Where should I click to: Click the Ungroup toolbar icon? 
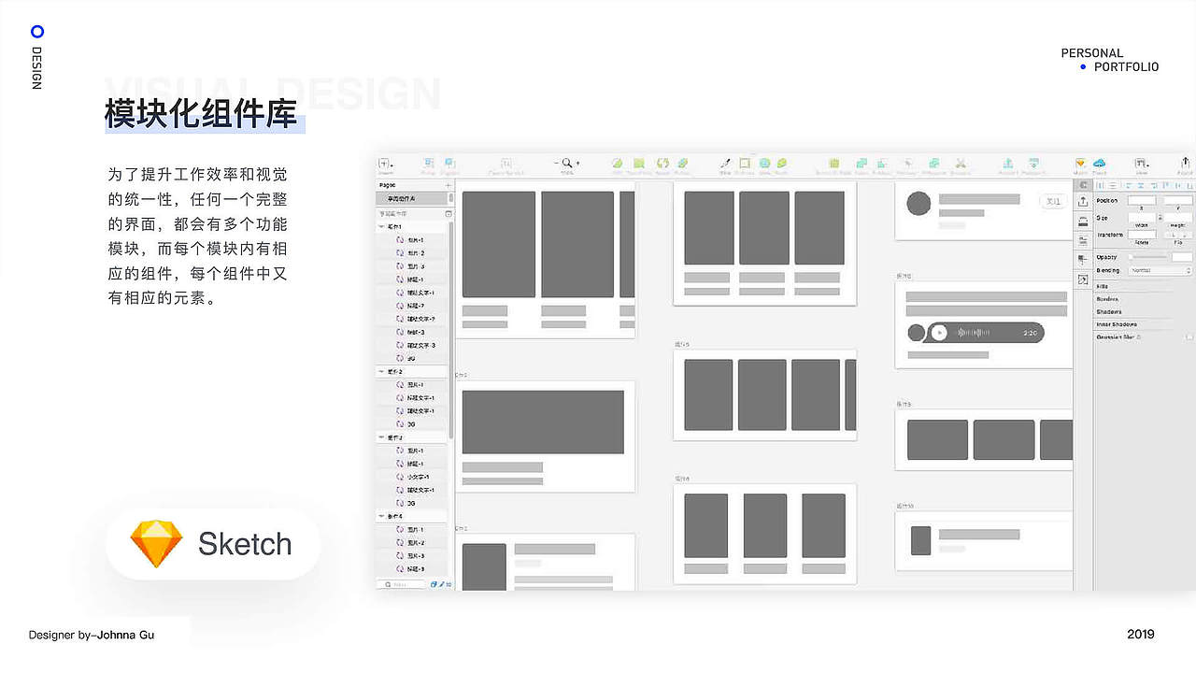pos(449,164)
